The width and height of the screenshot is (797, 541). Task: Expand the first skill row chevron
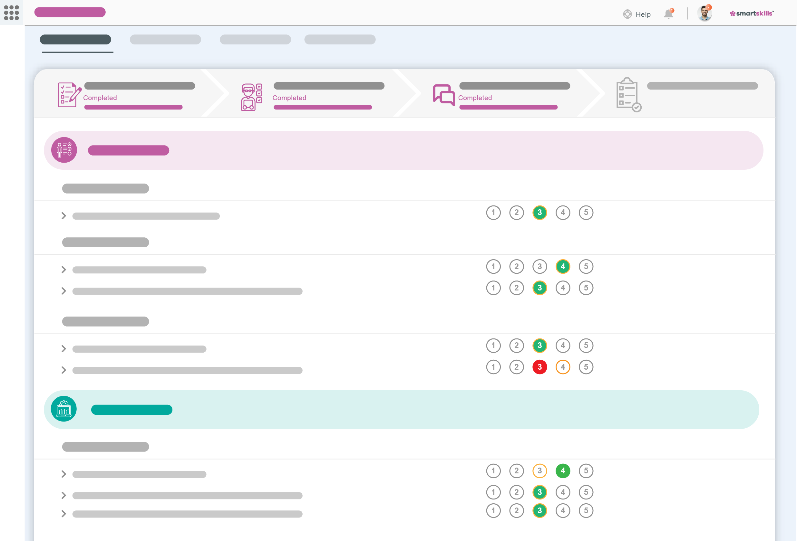[x=64, y=216]
